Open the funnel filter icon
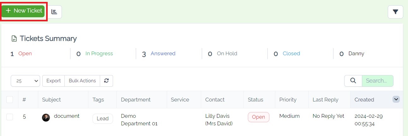 pos(395,12)
